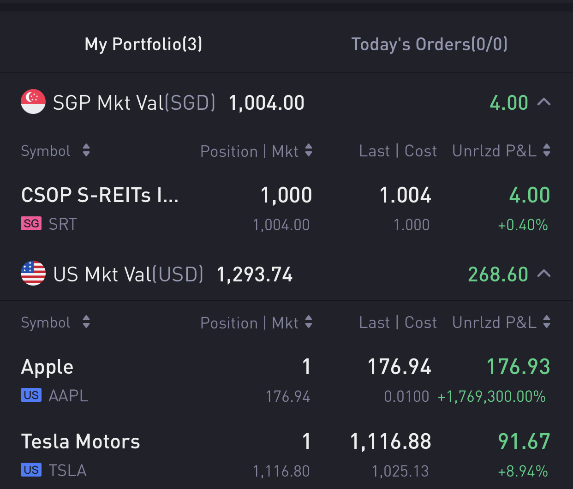The image size is (573, 489).
Task: Sort US holdings by Unrlzd P&L arrows
Action: [x=547, y=322]
